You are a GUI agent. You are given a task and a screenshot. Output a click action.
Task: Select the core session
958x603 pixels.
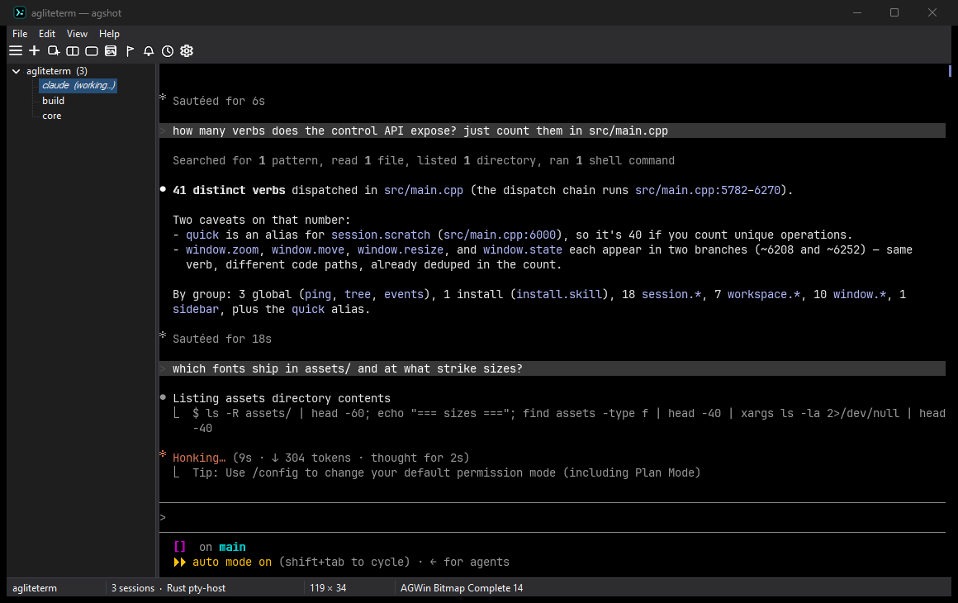click(52, 116)
